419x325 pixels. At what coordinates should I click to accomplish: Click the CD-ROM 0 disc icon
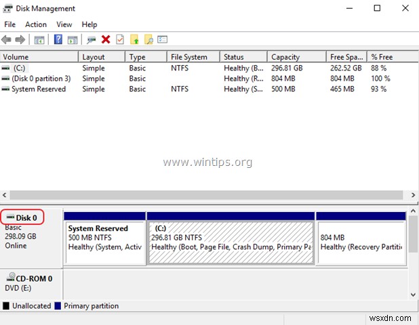tap(11, 277)
